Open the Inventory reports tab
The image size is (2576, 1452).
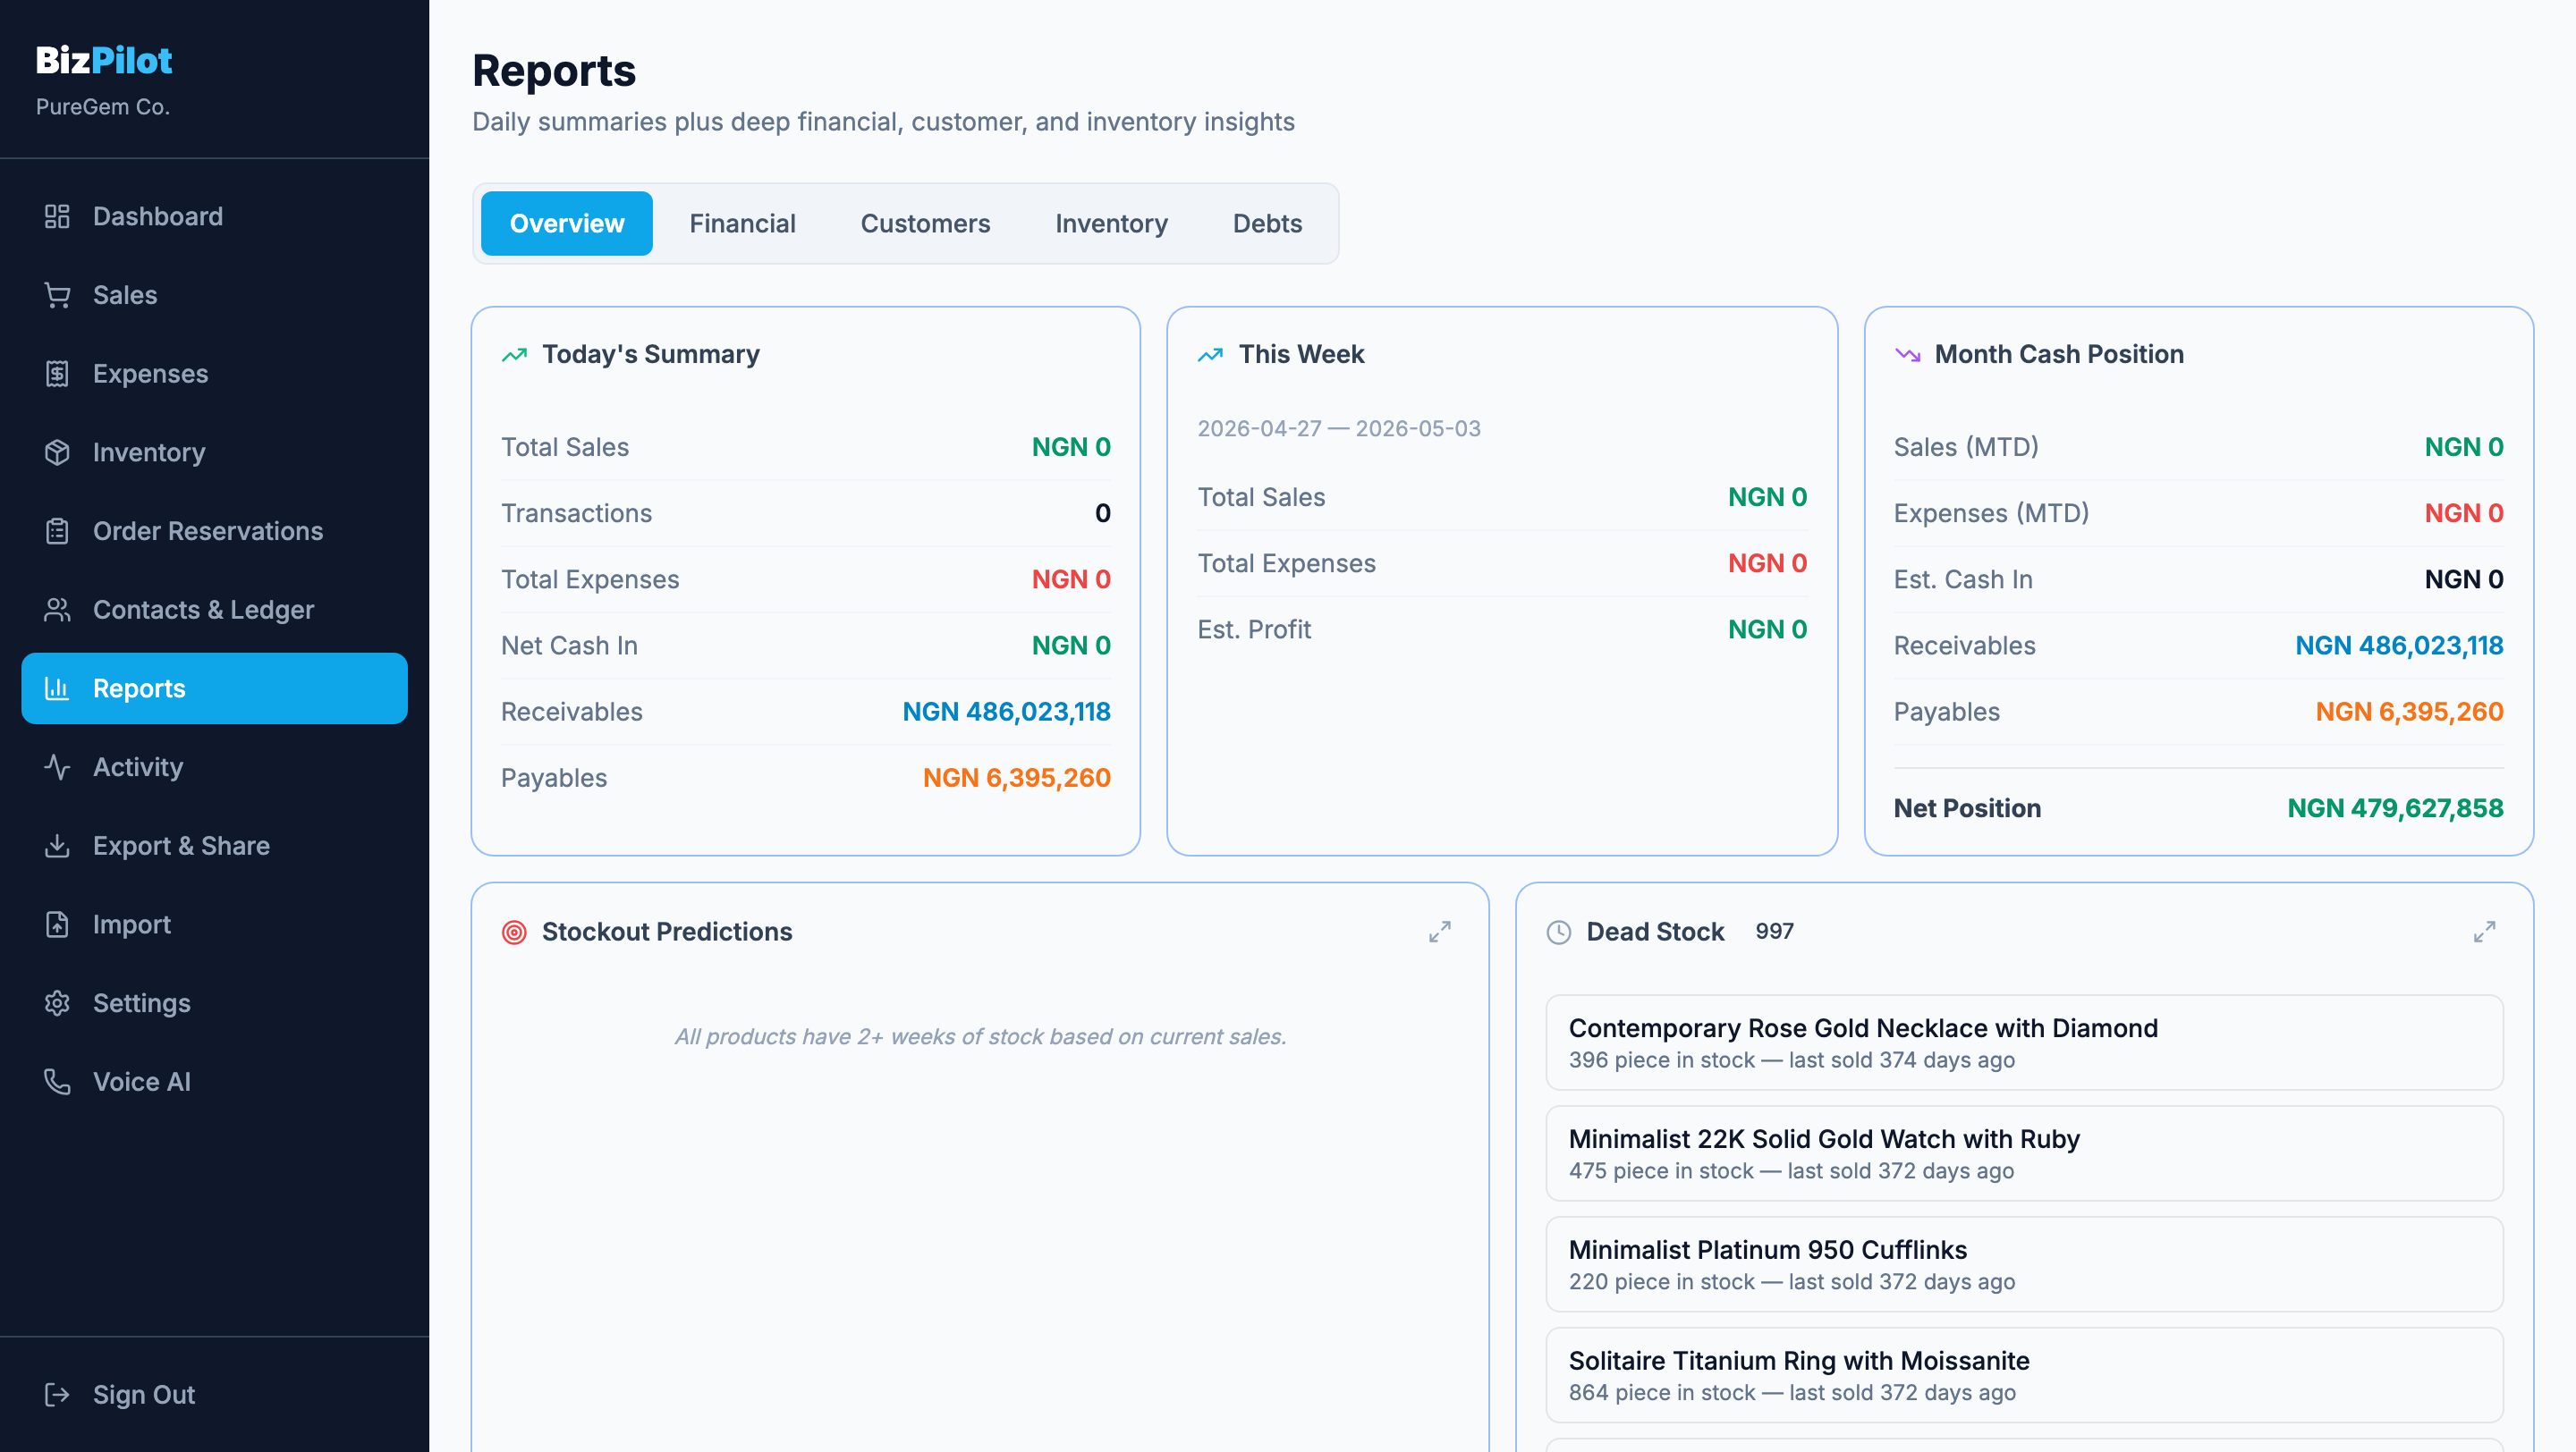pos(1111,224)
